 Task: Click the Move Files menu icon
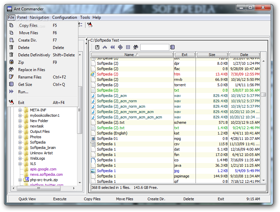(x=11, y=33)
